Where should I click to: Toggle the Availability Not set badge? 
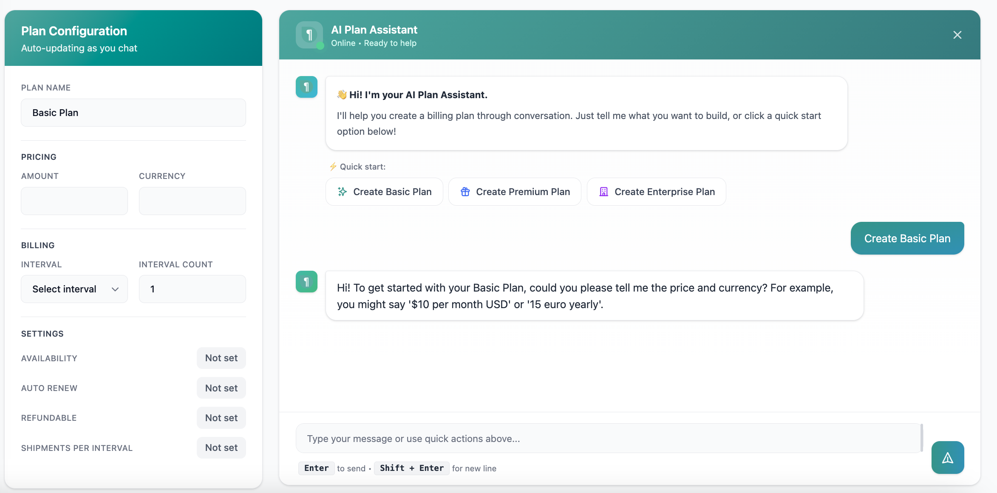point(221,358)
